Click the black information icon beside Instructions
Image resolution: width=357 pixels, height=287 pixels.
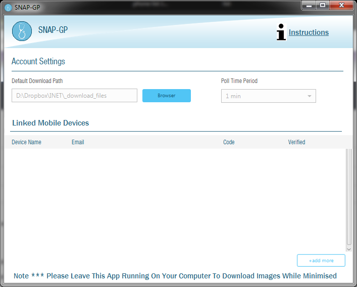pyautogui.click(x=281, y=32)
